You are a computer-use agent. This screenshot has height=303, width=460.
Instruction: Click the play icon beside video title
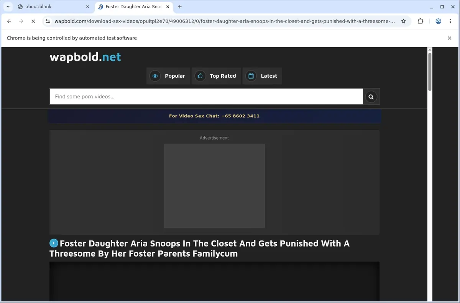coord(54,243)
